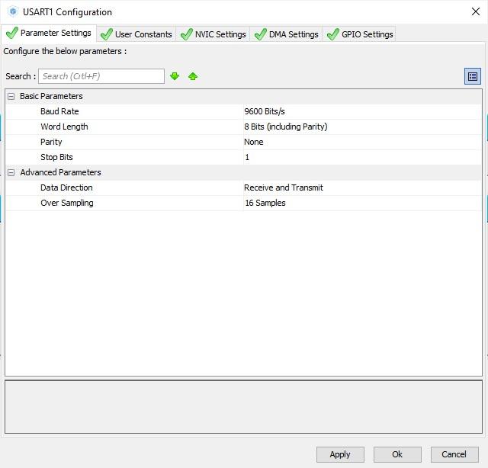Click the Cancel button
Image resolution: width=488 pixels, height=468 pixels.
[x=454, y=454]
